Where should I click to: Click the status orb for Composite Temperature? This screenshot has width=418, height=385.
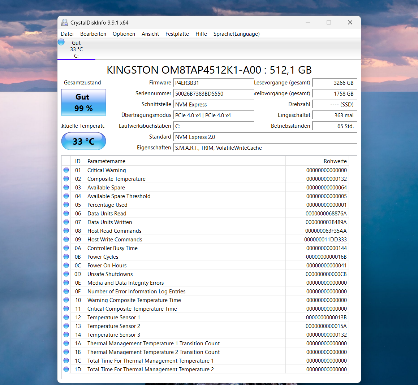pos(66,179)
